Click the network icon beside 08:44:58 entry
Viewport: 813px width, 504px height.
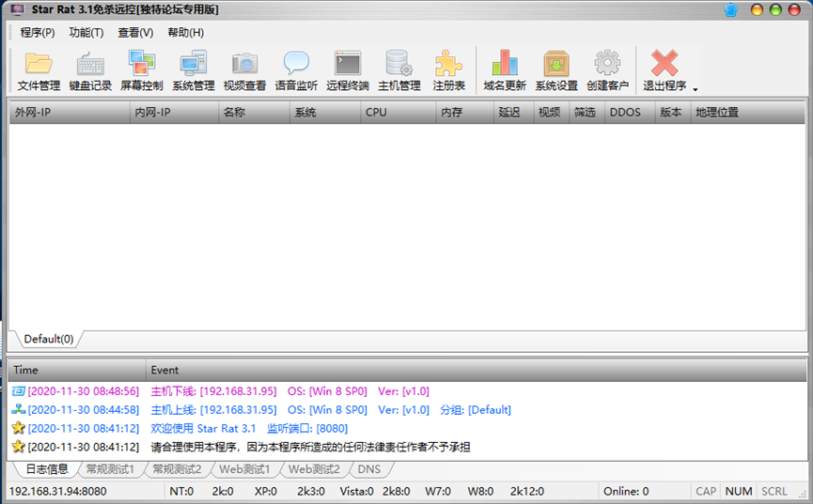coord(18,410)
